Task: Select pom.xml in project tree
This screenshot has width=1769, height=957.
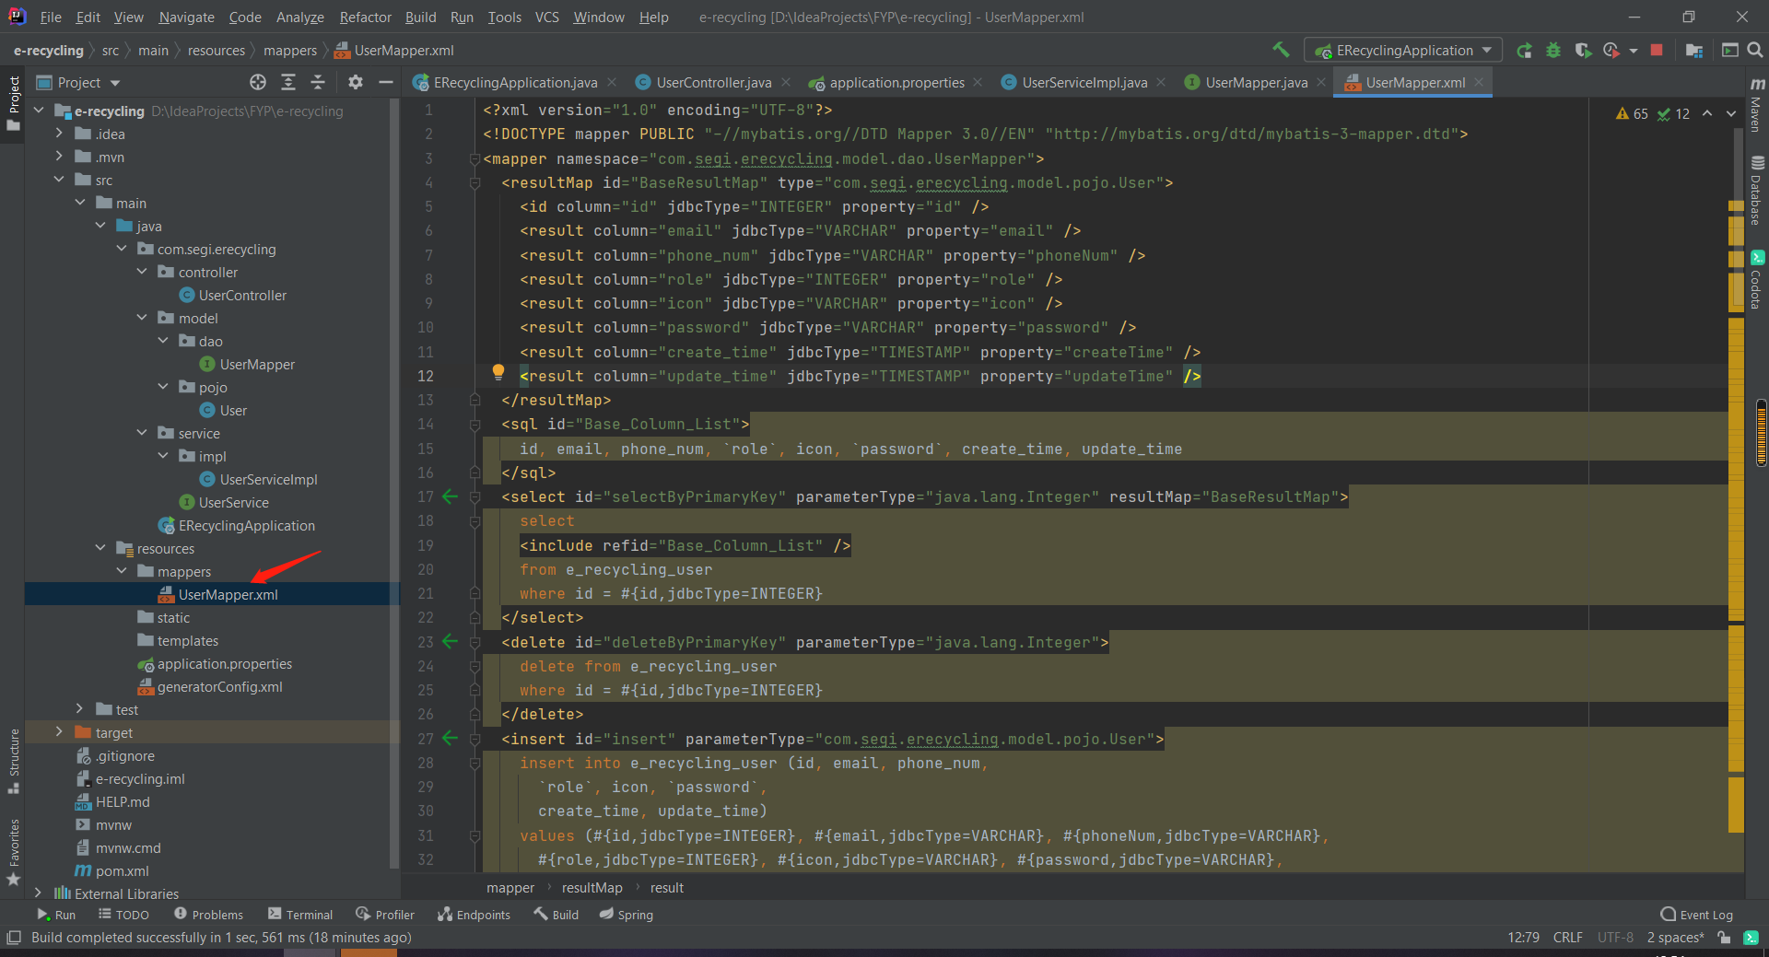Action: pyautogui.click(x=122, y=871)
